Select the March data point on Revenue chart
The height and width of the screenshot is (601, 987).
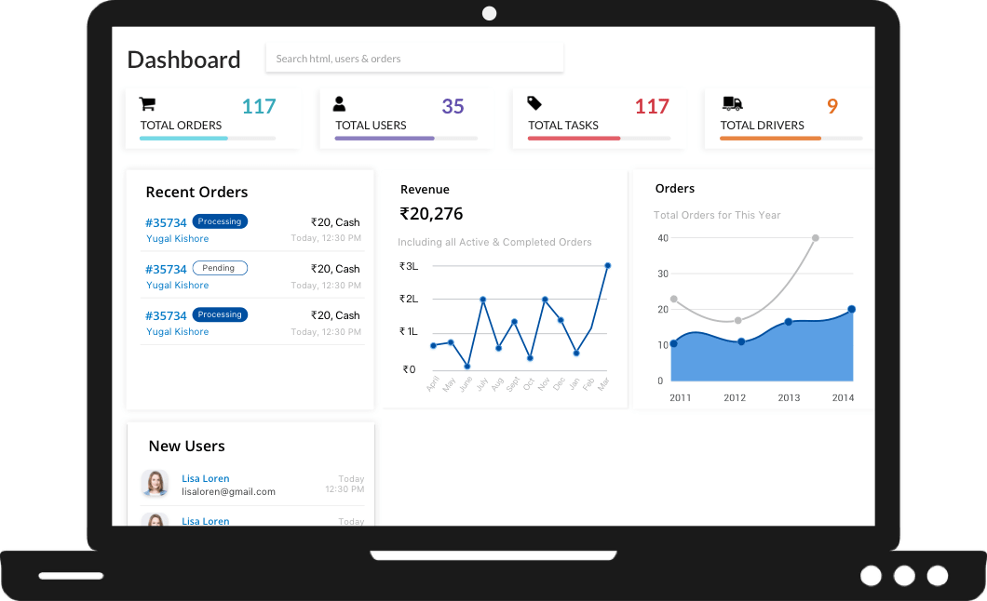coord(608,267)
